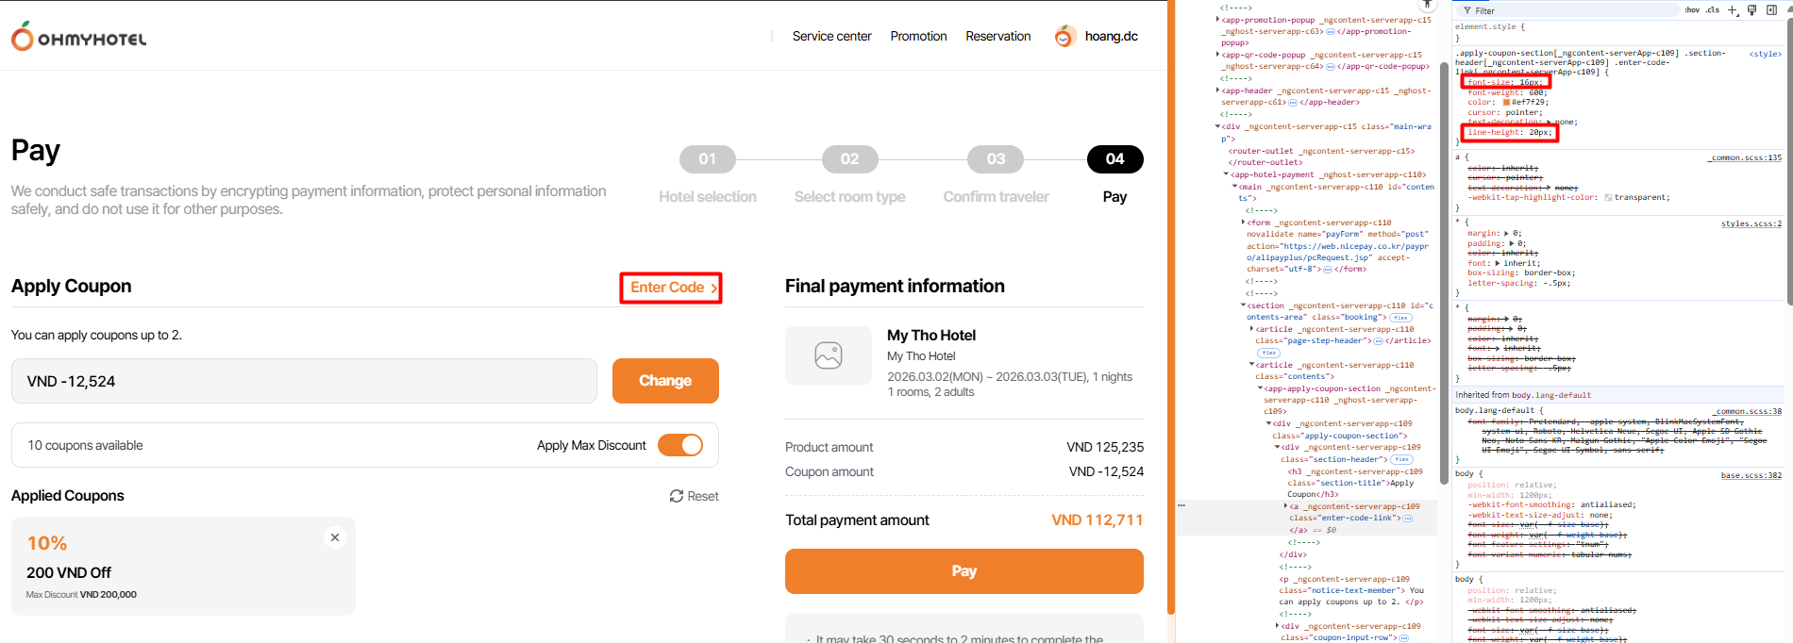Expand the app-header DOM node
Image resolution: width=1793 pixels, height=643 pixels.
point(1218,91)
